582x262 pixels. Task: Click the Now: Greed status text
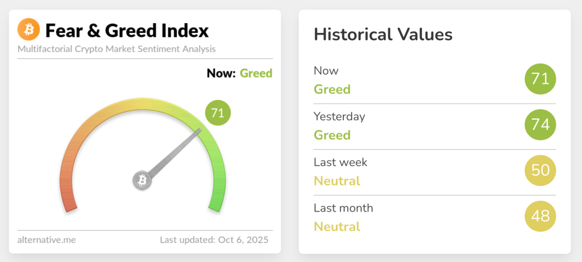coord(239,73)
